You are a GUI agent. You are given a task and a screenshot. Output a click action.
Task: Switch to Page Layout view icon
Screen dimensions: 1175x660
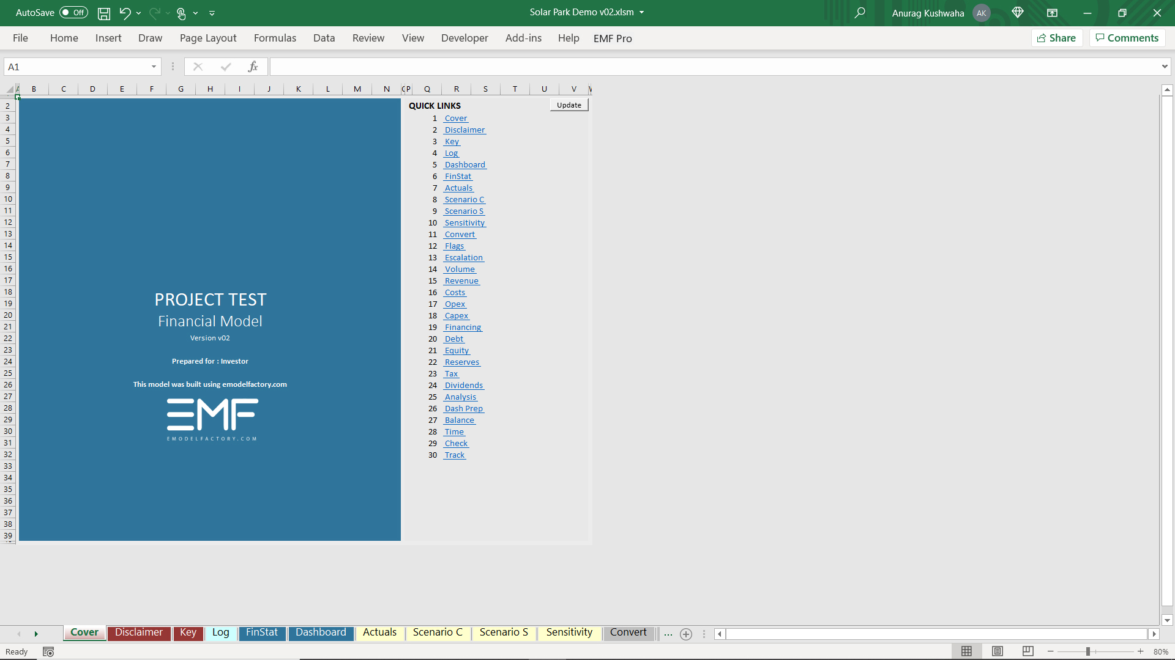click(998, 651)
